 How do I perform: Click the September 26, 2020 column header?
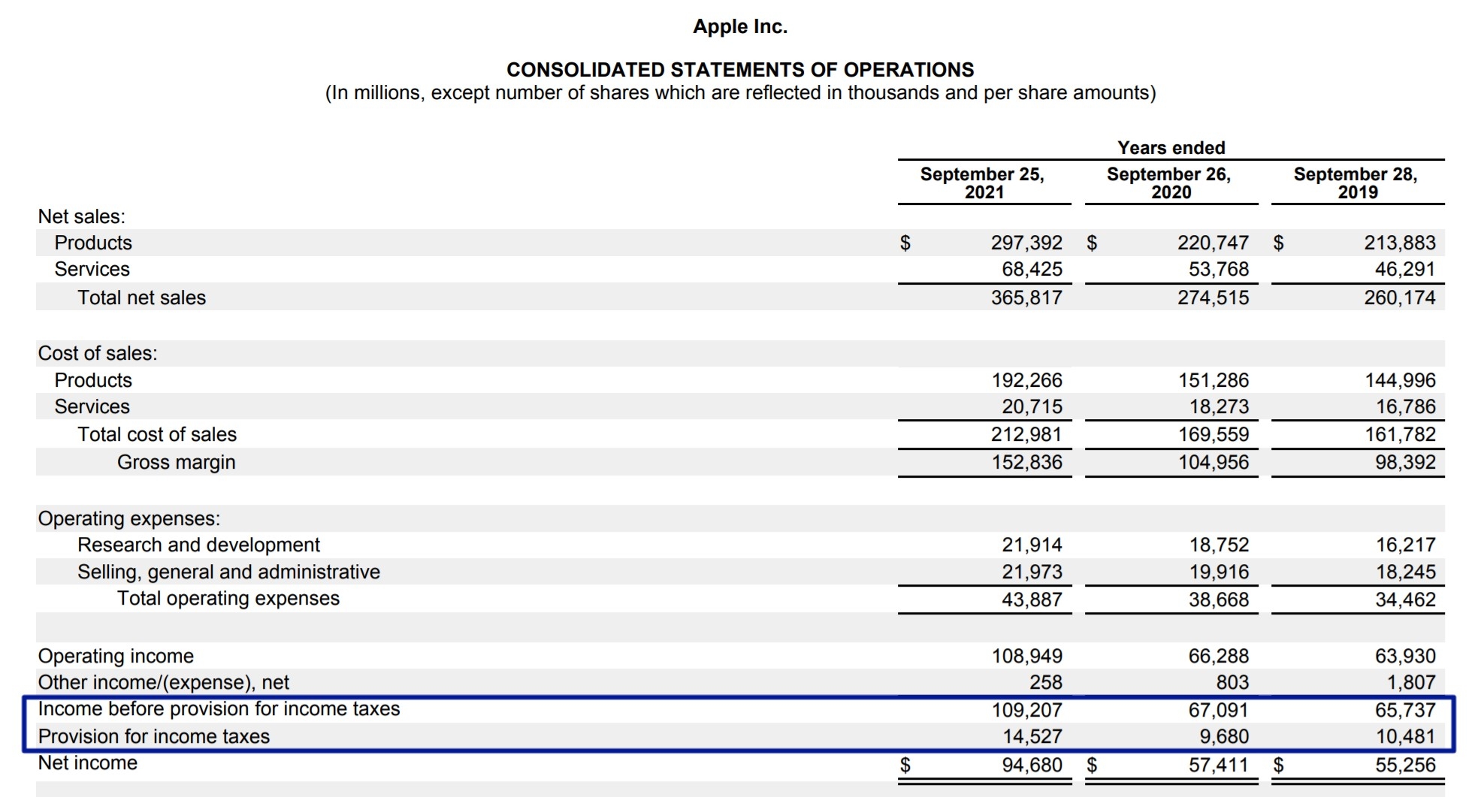(1170, 183)
